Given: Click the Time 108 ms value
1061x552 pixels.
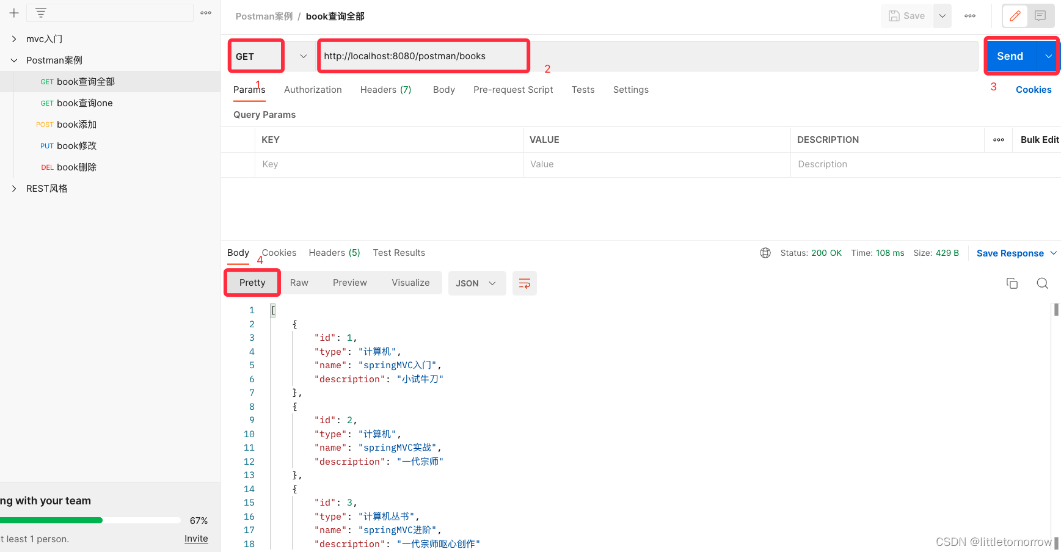Looking at the screenshot, I should tap(890, 253).
